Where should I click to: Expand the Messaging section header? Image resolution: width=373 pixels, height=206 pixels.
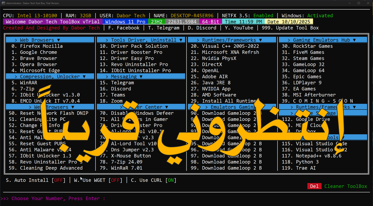(x=141, y=76)
